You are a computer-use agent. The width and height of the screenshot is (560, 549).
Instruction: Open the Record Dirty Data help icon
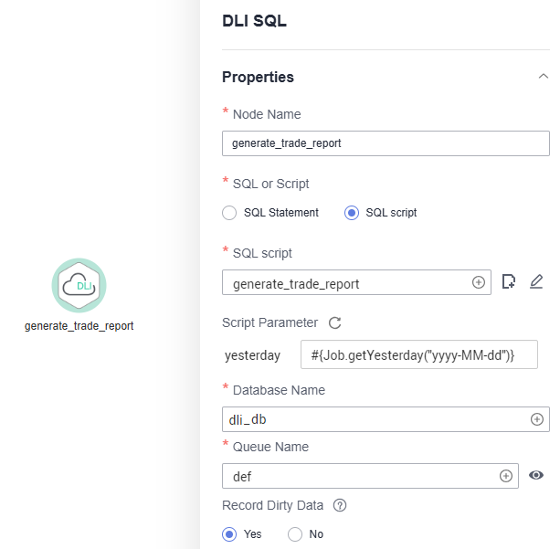pos(340,505)
